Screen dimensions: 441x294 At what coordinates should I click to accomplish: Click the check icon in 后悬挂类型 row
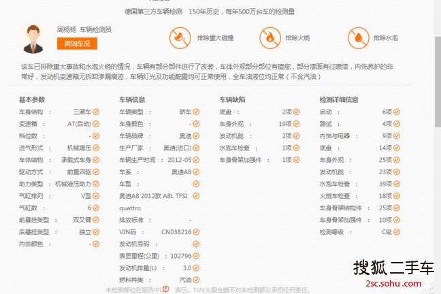pyautogui.click(x=96, y=232)
